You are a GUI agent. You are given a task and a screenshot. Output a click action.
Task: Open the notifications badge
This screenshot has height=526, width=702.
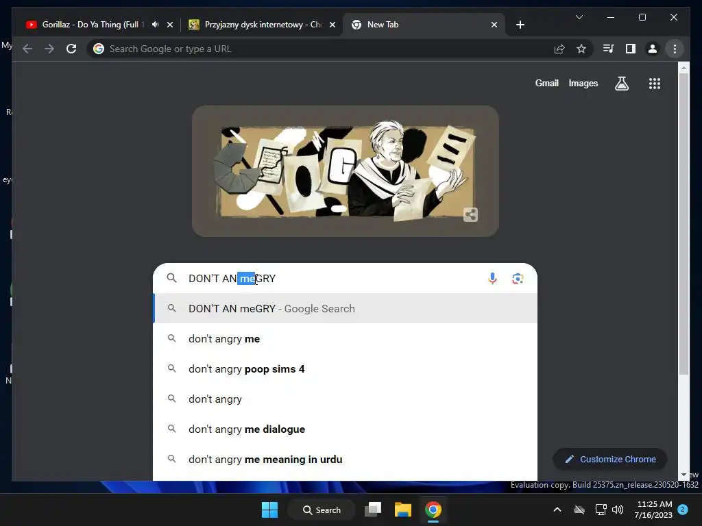[x=683, y=509]
